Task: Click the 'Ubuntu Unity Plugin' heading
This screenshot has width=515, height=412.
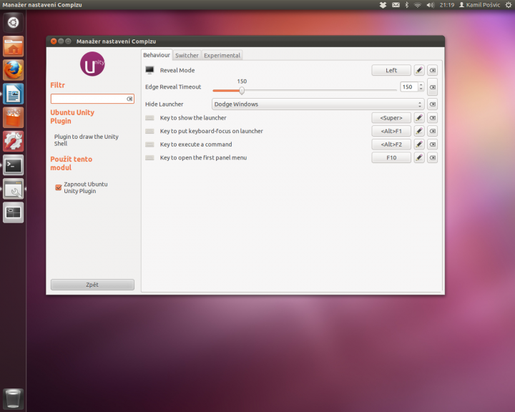Action: pos(72,117)
